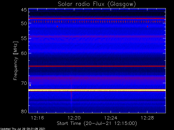Click the chart title 'Solar radio Flux (Glasgow)'
Screen dimensions: 174x130
pyautogui.click(x=97, y=4)
